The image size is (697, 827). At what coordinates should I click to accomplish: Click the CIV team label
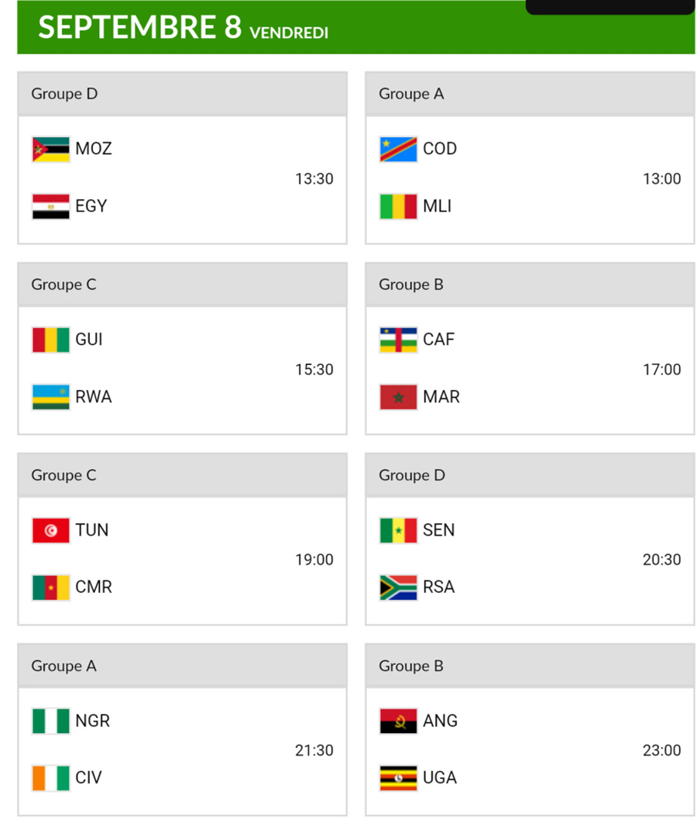pos(88,777)
